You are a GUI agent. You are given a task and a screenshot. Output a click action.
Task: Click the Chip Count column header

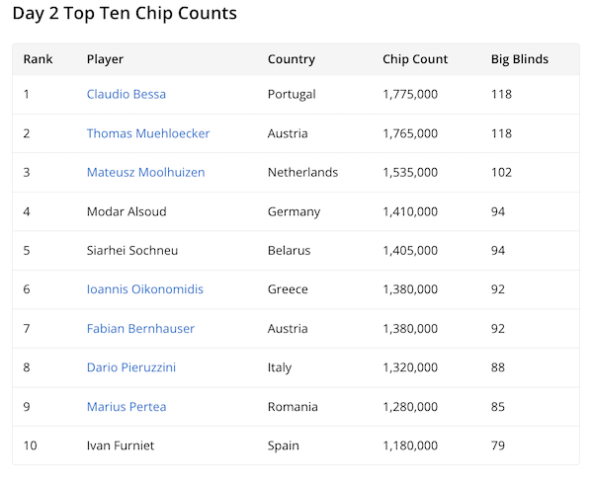coord(415,59)
